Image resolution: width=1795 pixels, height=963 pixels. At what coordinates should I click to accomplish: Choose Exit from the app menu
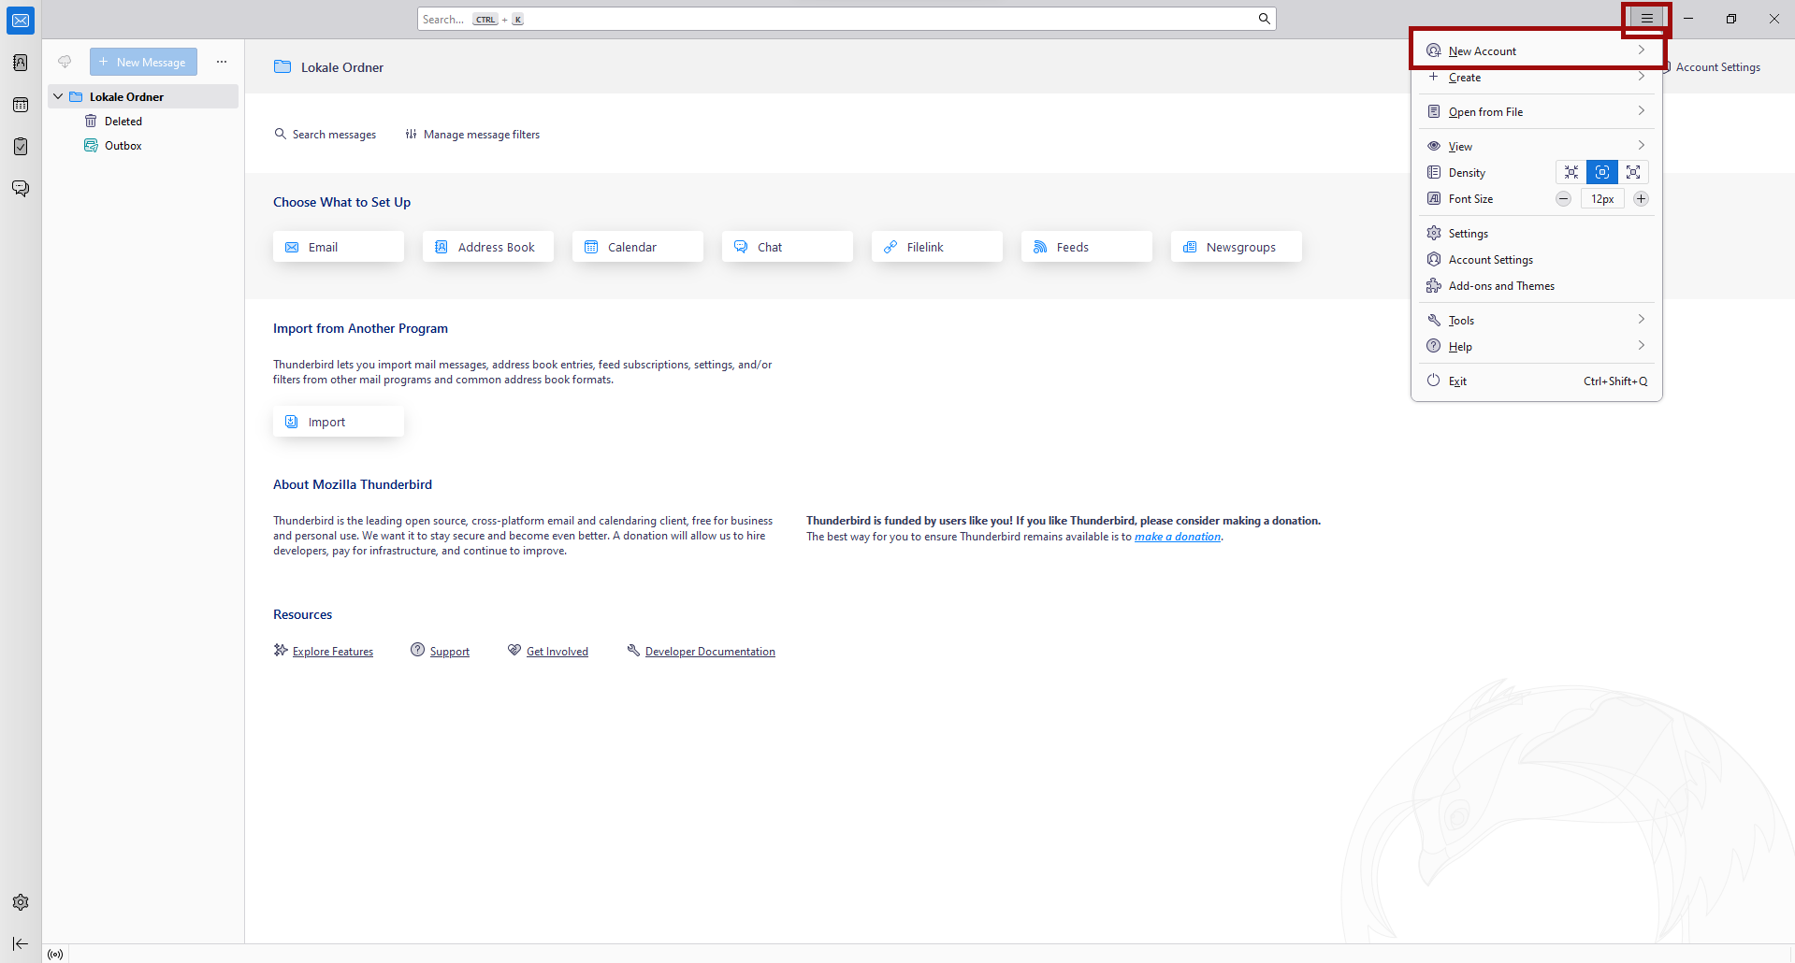click(x=1536, y=381)
